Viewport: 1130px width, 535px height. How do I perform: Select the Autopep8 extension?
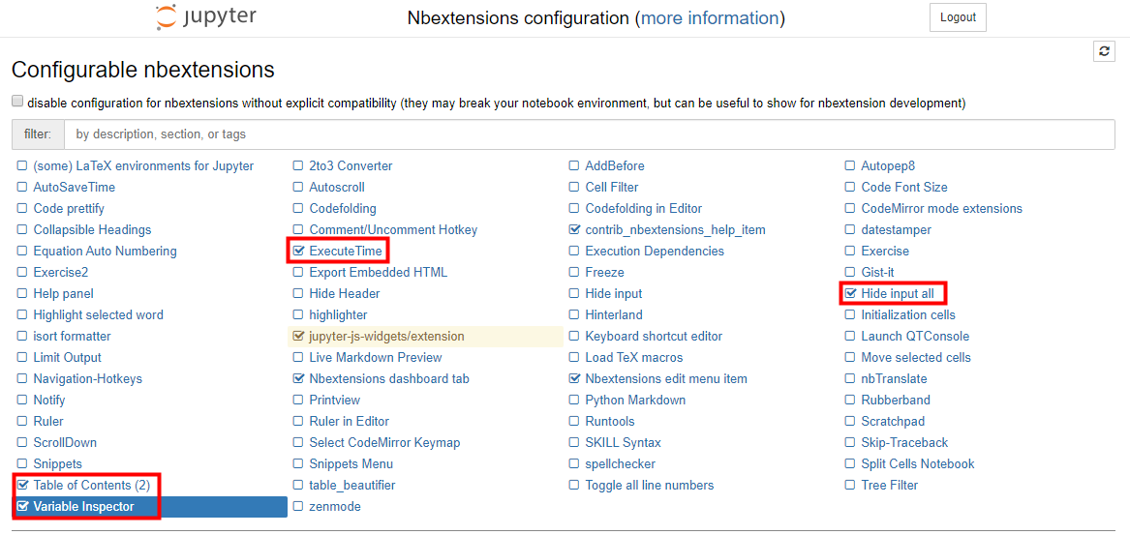[888, 166]
